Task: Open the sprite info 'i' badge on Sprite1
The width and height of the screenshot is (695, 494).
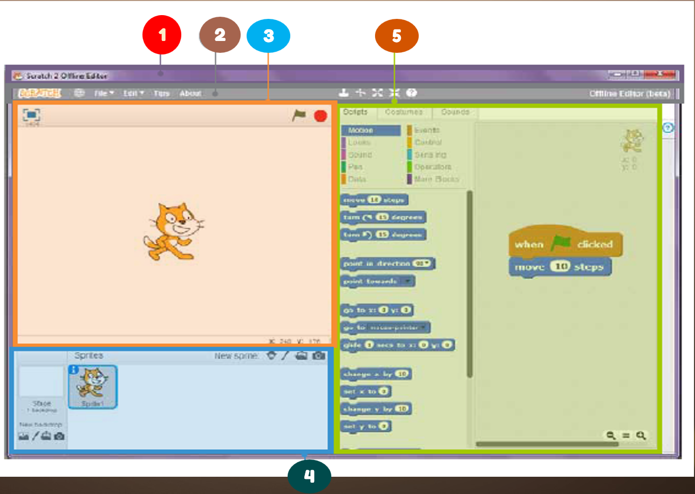Action: [74, 370]
